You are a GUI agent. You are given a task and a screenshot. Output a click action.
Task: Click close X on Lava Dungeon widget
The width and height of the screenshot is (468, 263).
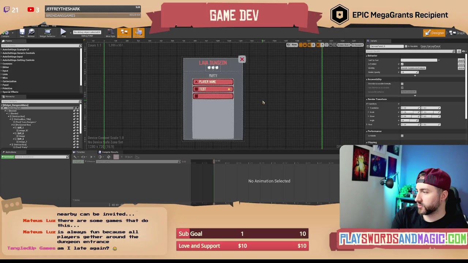[x=242, y=59]
